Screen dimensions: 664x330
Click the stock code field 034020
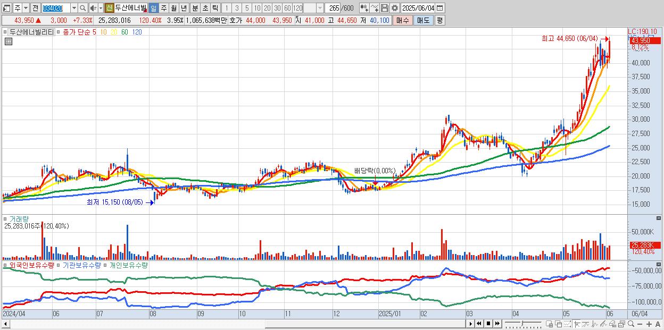coord(56,8)
